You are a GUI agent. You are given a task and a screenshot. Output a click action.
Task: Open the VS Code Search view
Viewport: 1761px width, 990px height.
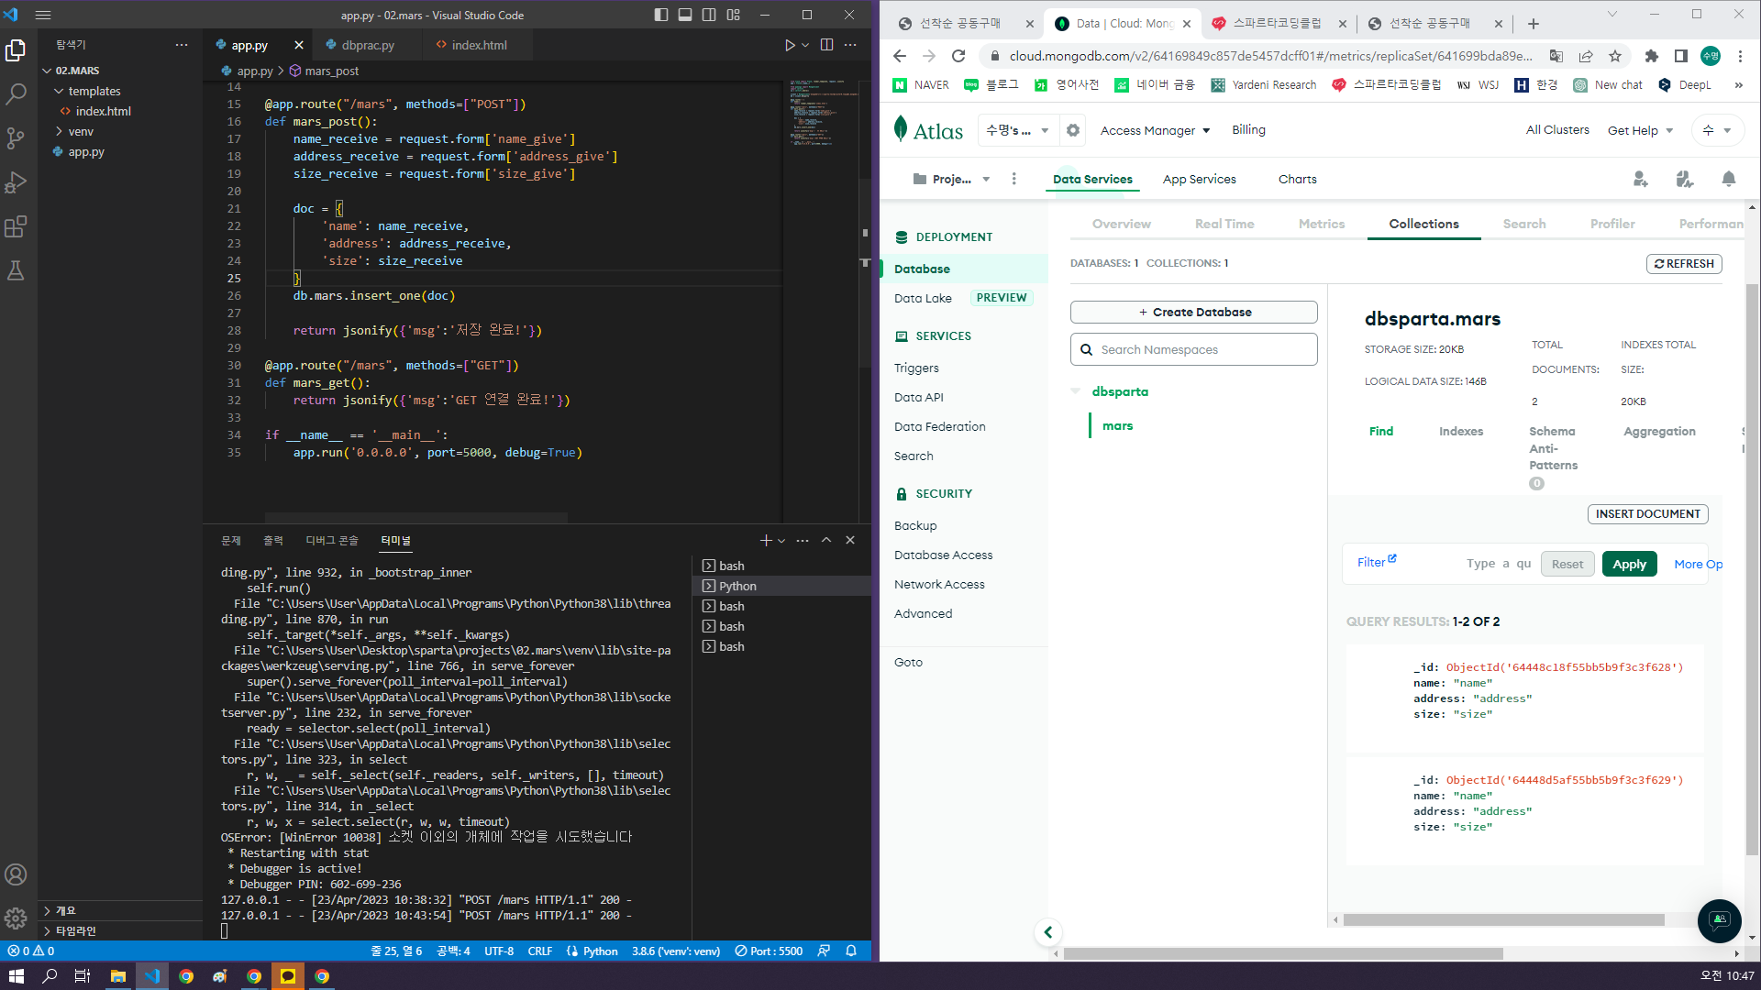[x=16, y=93]
